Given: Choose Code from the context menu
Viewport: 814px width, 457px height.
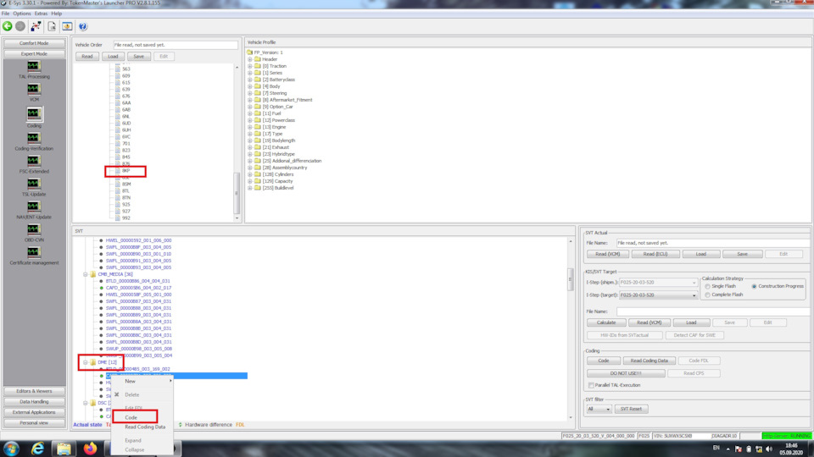Looking at the screenshot, I should (131, 417).
